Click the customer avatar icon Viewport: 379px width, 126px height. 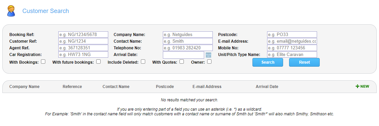point(11,11)
